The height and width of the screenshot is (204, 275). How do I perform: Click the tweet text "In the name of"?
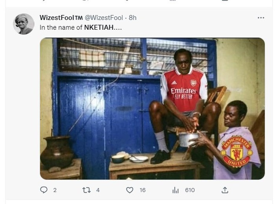[61, 28]
